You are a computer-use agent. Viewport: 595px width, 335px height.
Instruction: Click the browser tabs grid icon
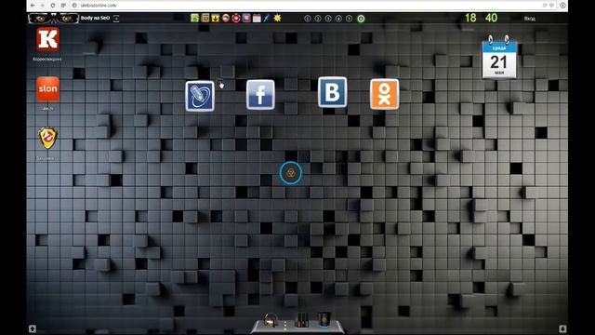pyautogui.click(x=63, y=6)
